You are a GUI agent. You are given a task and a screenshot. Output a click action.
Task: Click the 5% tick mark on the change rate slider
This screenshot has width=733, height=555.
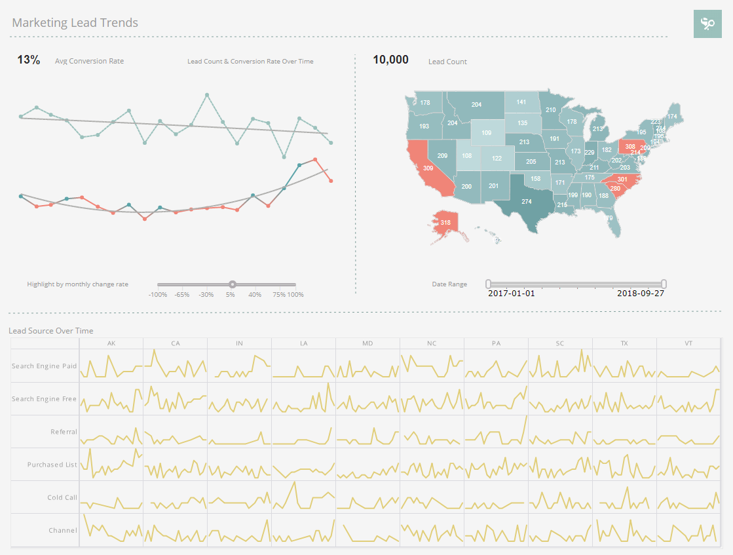pyautogui.click(x=231, y=294)
